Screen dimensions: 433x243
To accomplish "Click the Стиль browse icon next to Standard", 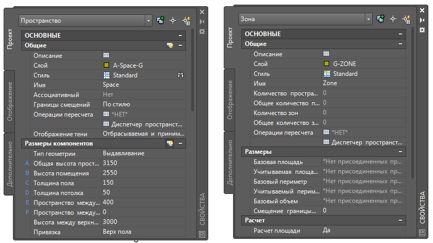I will 181,75.
